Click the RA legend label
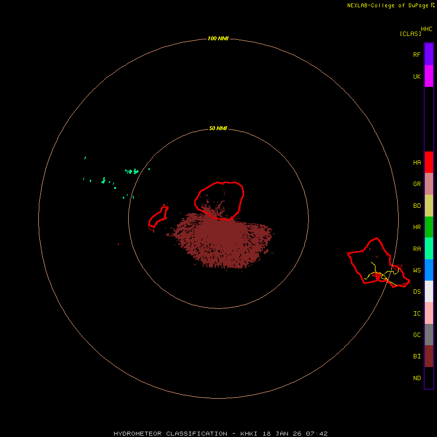The image size is (437, 437). click(417, 249)
